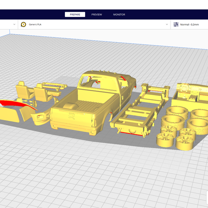Expand the chevron right of Generic PLA
Viewport: 208px width, 208px height.
(x=167, y=25)
